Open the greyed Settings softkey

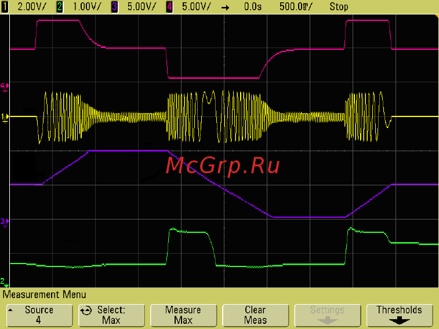point(327,315)
